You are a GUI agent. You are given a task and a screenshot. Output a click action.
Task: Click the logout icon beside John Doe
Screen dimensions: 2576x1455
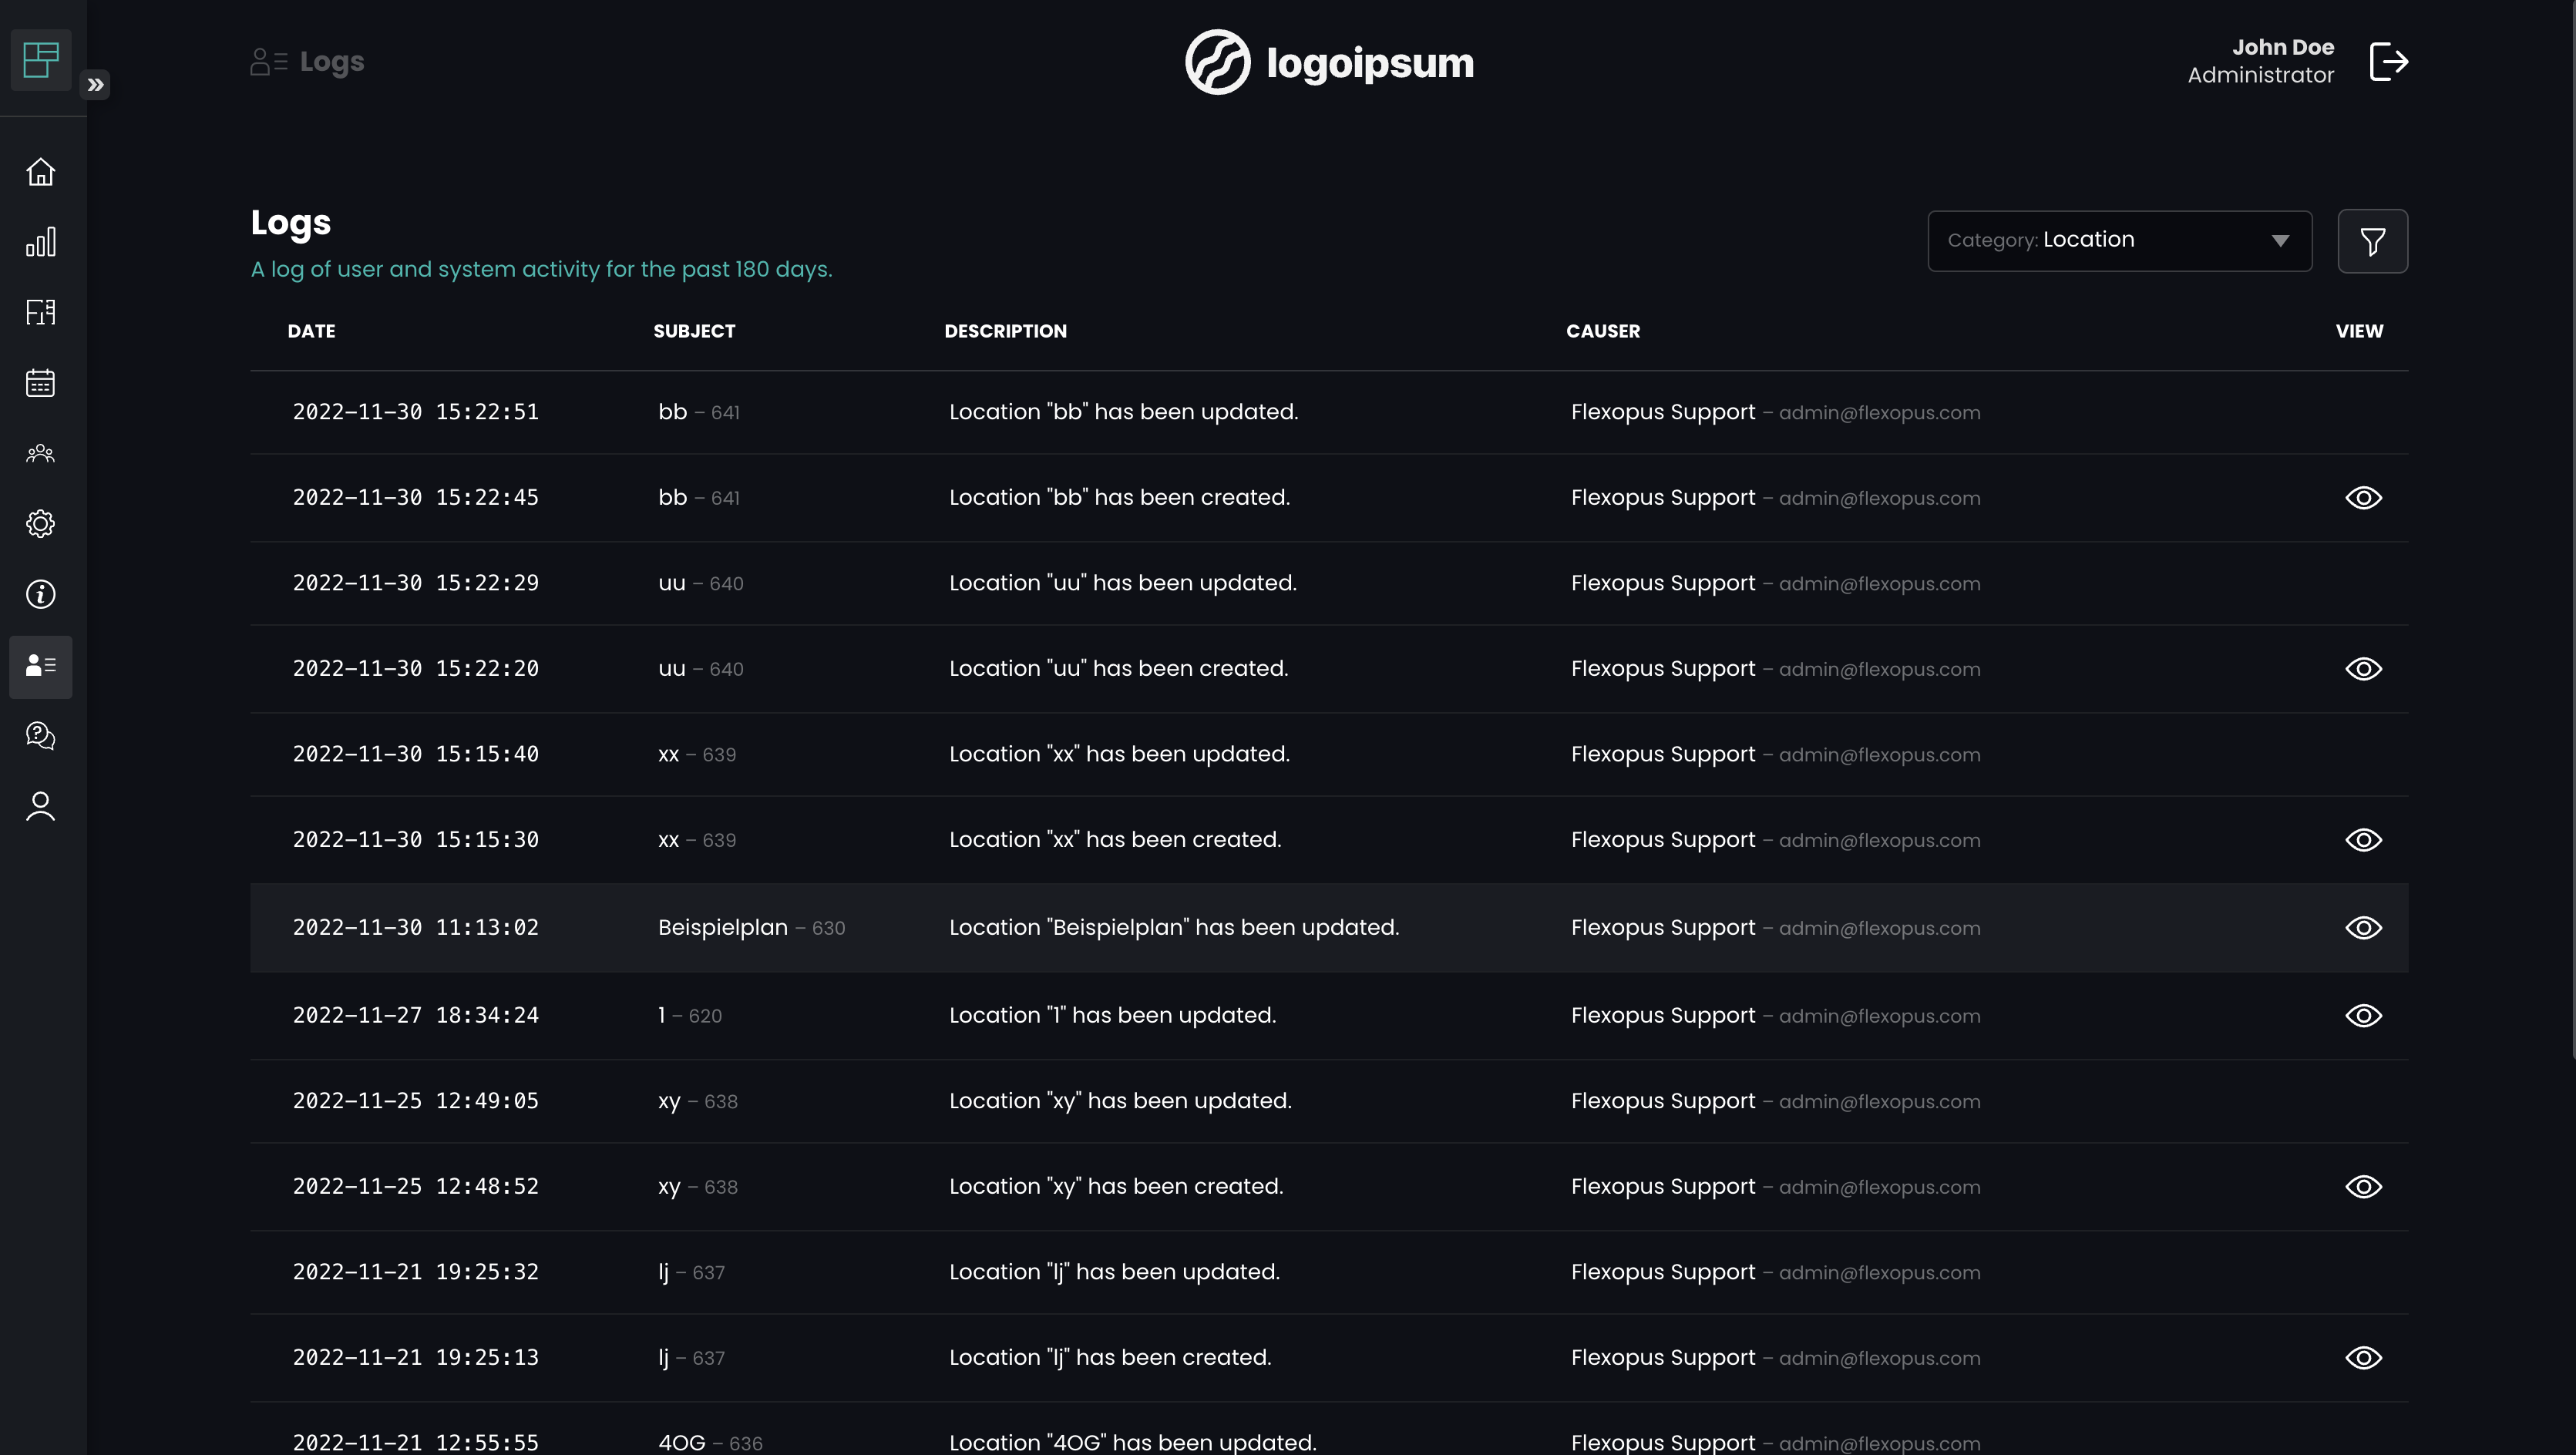coord(2389,62)
